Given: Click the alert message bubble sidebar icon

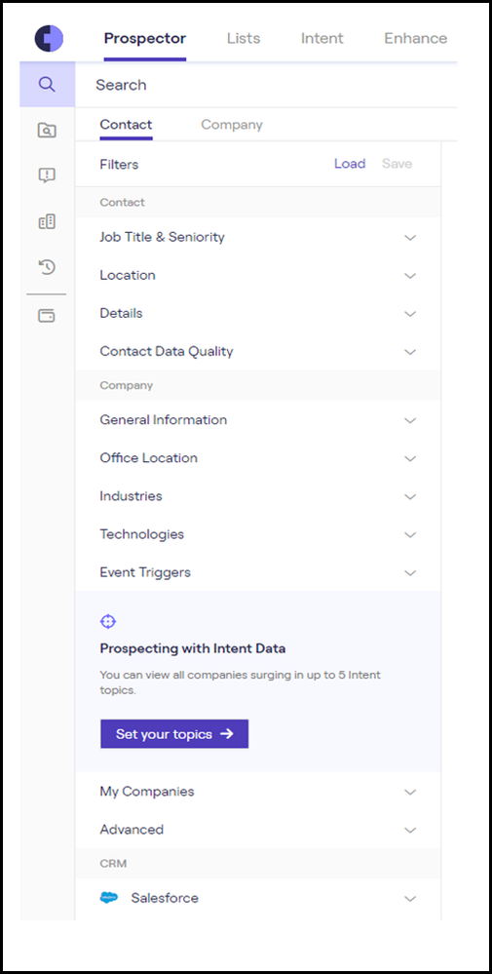Looking at the screenshot, I should pyautogui.click(x=47, y=175).
